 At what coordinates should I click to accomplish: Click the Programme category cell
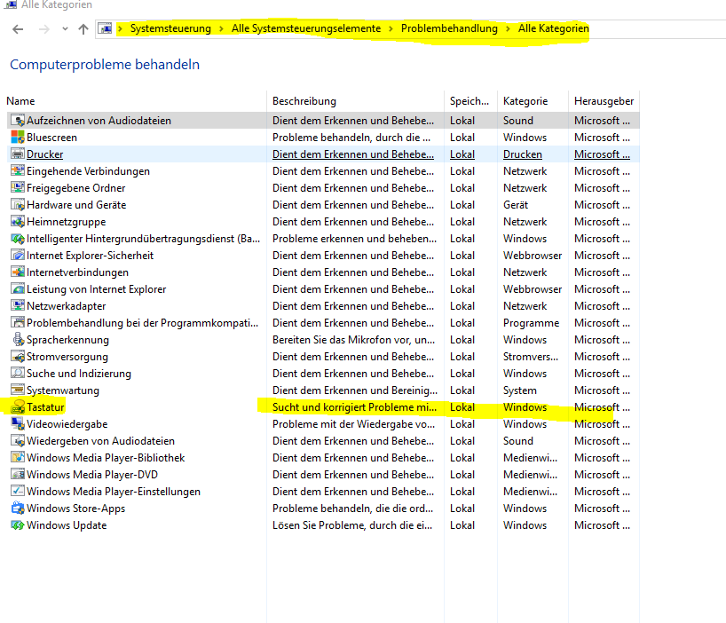click(x=531, y=323)
